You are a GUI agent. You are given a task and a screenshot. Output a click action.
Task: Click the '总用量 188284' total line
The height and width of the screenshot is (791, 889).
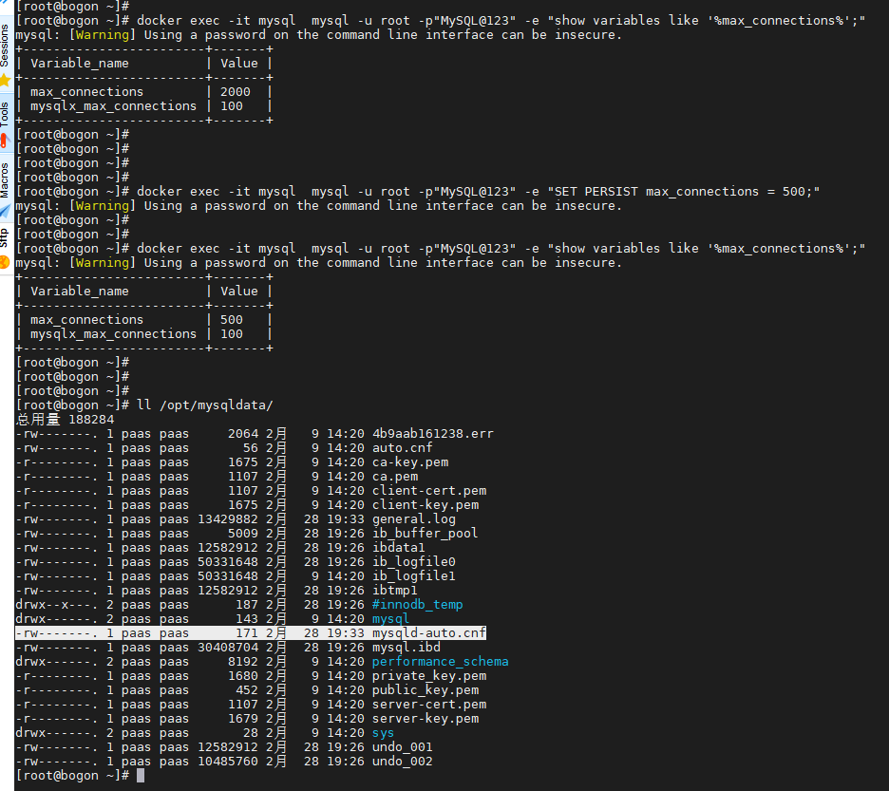[x=66, y=420]
